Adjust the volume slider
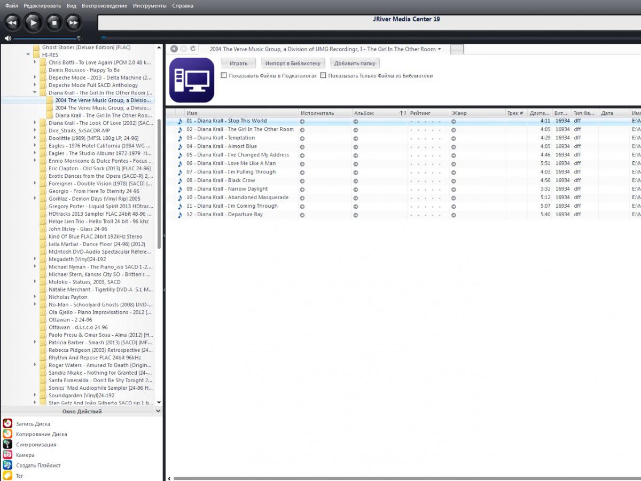Viewport: 641px width, 481px height. tap(47, 38)
